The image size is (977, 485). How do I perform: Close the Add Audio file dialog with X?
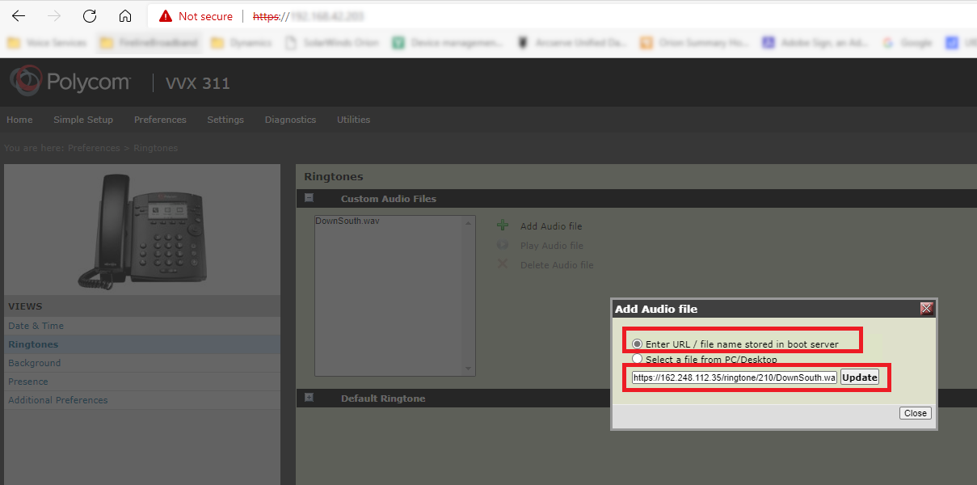click(x=926, y=308)
